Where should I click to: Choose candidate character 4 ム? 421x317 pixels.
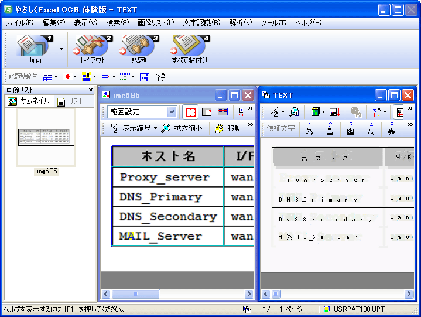371,128
